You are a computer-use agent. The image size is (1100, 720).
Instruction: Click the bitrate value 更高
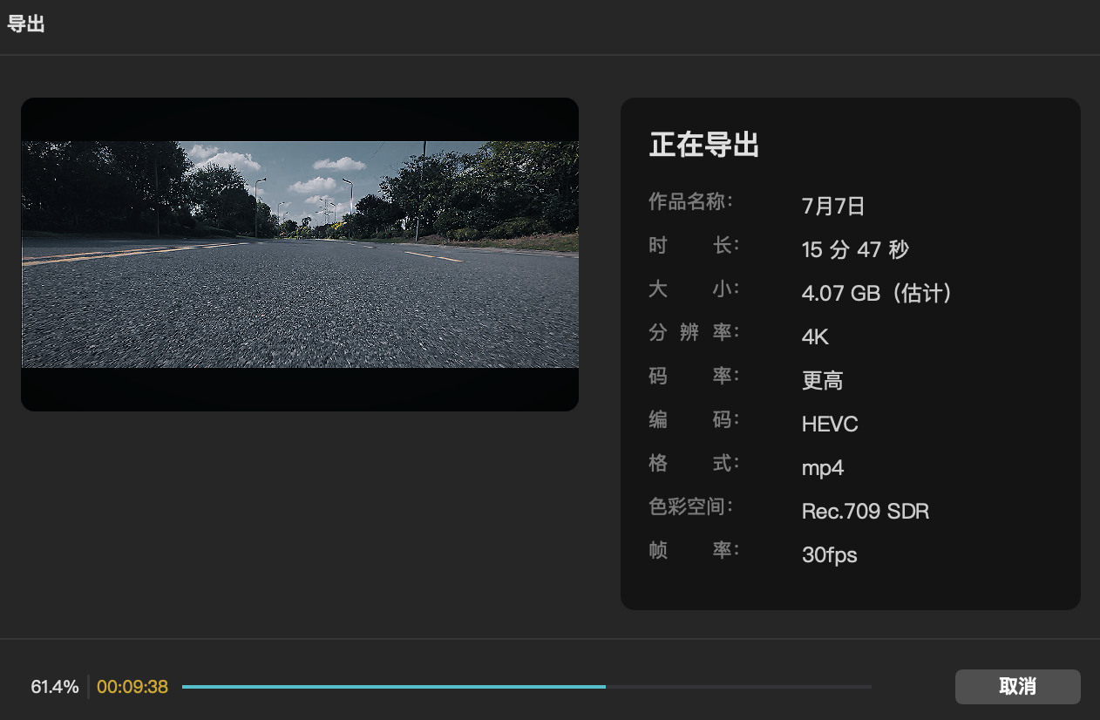point(822,381)
